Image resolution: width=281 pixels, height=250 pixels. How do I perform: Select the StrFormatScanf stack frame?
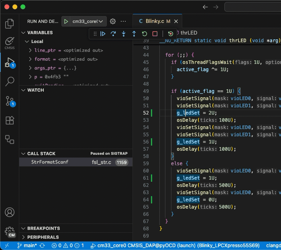76,162
